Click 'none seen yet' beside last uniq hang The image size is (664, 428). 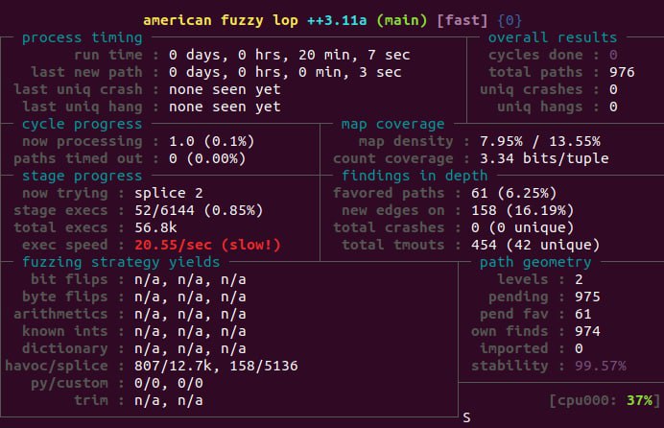pyautogui.click(x=225, y=107)
